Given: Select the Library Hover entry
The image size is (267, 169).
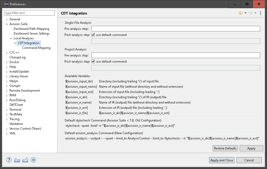Looking at the screenshot, I should tap(19, 76).
